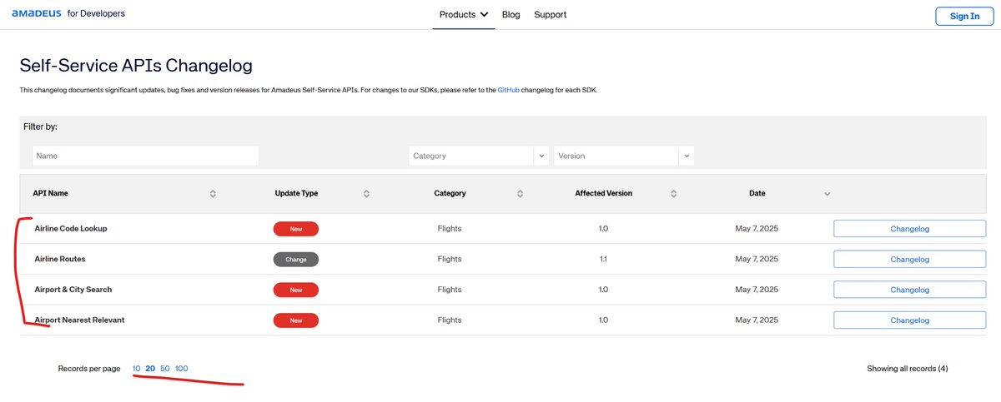1001x402 pixels.
Task: Show 100 records per page
Action: tap(182, 368)
